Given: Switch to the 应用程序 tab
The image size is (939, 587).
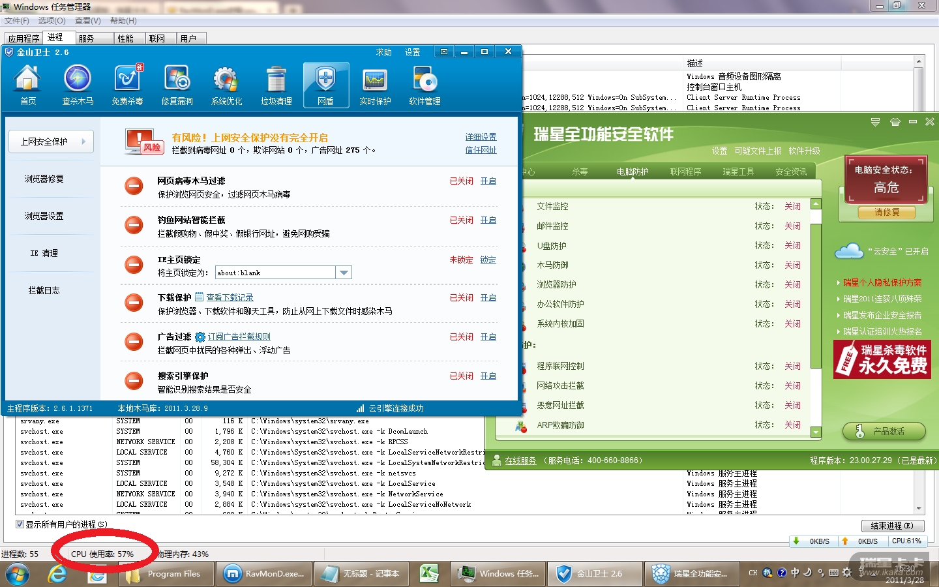Looking at the screenshot, I should 24,38.
